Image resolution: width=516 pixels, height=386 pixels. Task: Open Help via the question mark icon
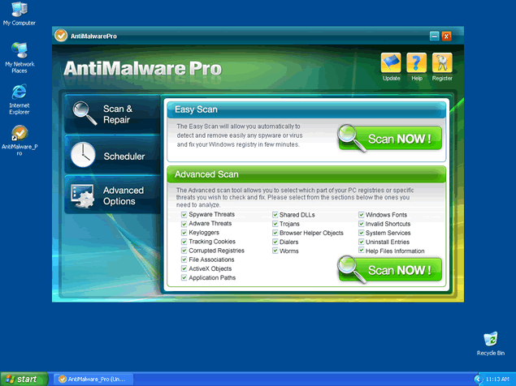tap(416, 63)
